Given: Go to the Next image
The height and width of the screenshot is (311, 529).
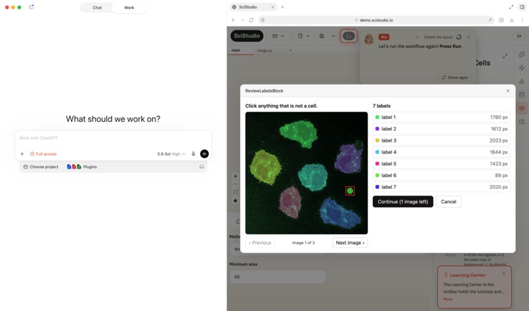Looking at the screenshot, I should (350, 243).
